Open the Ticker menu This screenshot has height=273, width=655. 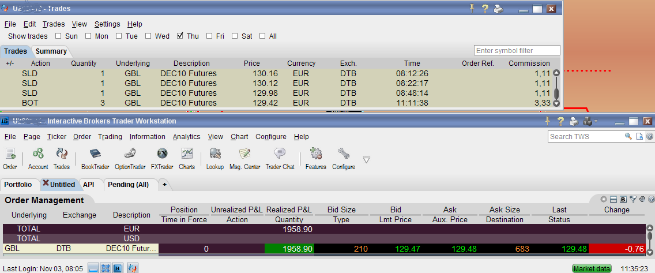pyautogui.click(x=57, y=137)
